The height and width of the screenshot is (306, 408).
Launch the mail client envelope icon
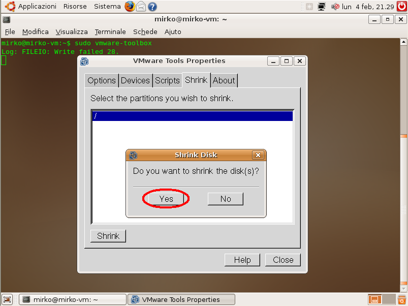(x=141, y=7)
